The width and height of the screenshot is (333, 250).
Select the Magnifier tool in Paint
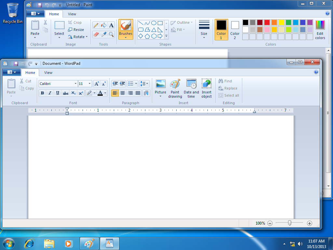111,34
